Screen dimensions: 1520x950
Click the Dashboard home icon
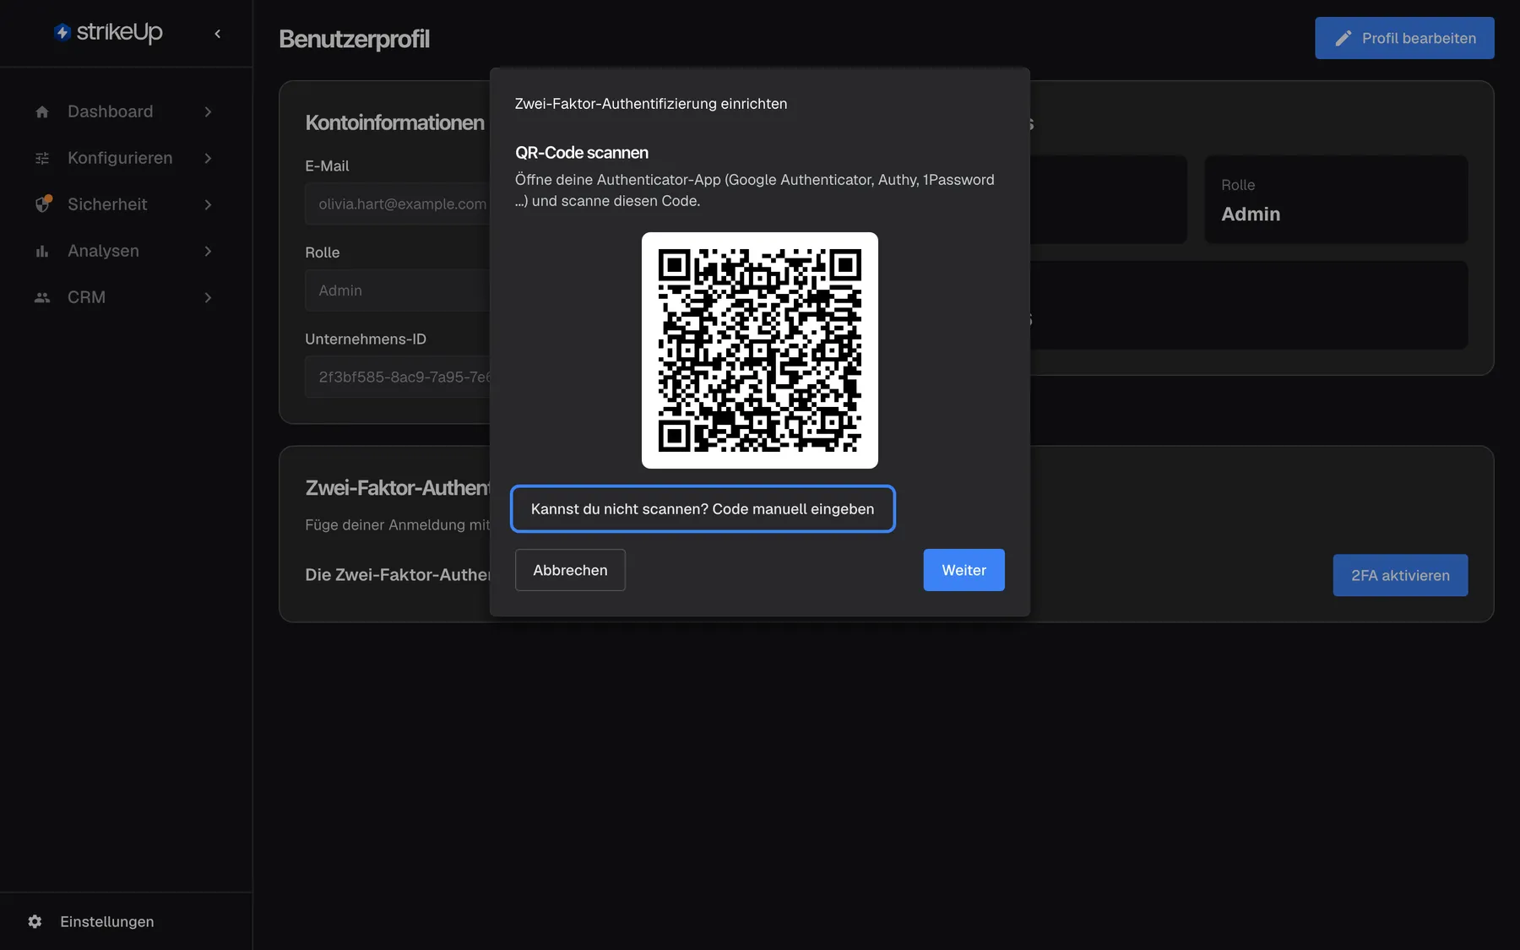[42, 111]
